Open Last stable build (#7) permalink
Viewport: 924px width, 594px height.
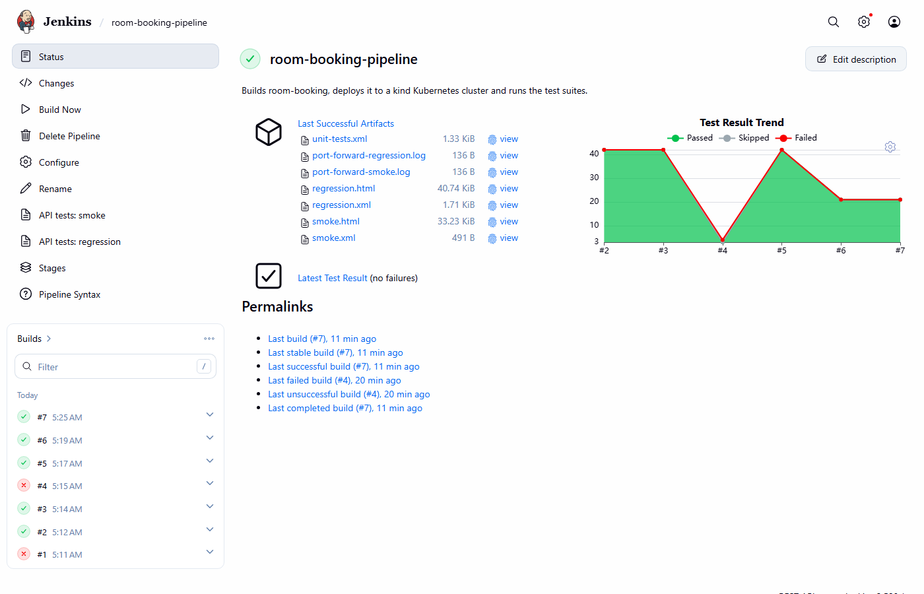point(335,352)
